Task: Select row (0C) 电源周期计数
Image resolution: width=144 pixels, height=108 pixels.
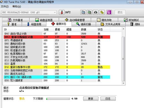Action: tap(57, 54)
